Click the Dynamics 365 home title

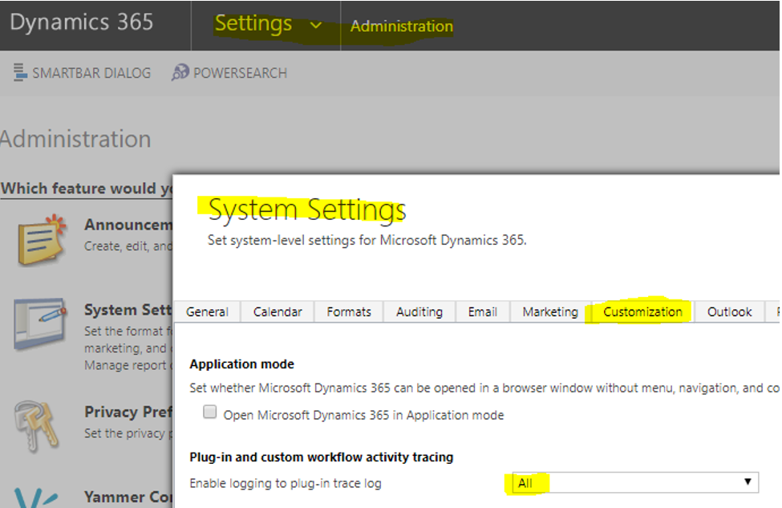coord(81,22)
